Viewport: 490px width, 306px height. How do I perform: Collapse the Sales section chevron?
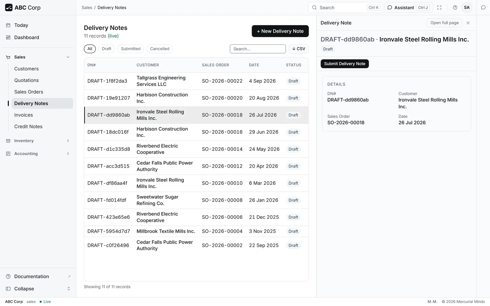tap(68, 57)
